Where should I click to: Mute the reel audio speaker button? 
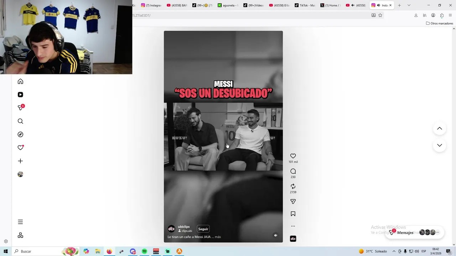275,235
